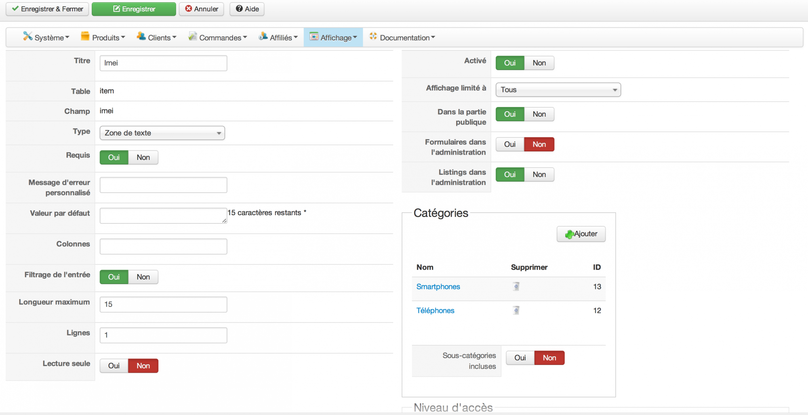Click the question mark icon beside Aide

tap(239, 8)
